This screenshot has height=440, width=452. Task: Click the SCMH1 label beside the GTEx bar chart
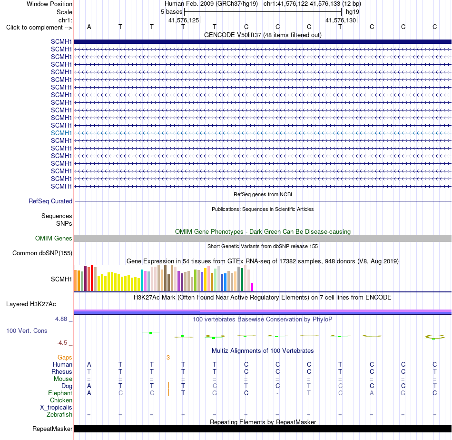pos(61,280)
